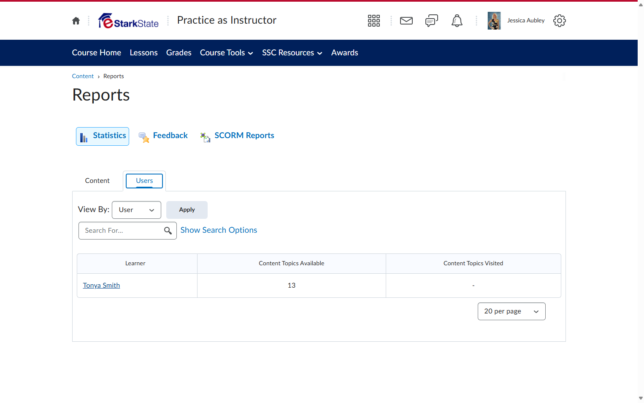Screen dimensions: 644x403
Task: Open Tonya Smith learner link
Action: (102, 286)
